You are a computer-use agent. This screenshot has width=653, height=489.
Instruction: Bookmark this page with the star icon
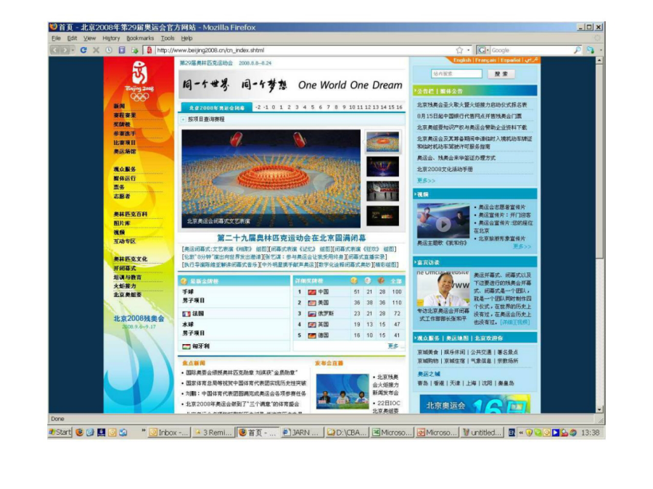click(459, 50)
